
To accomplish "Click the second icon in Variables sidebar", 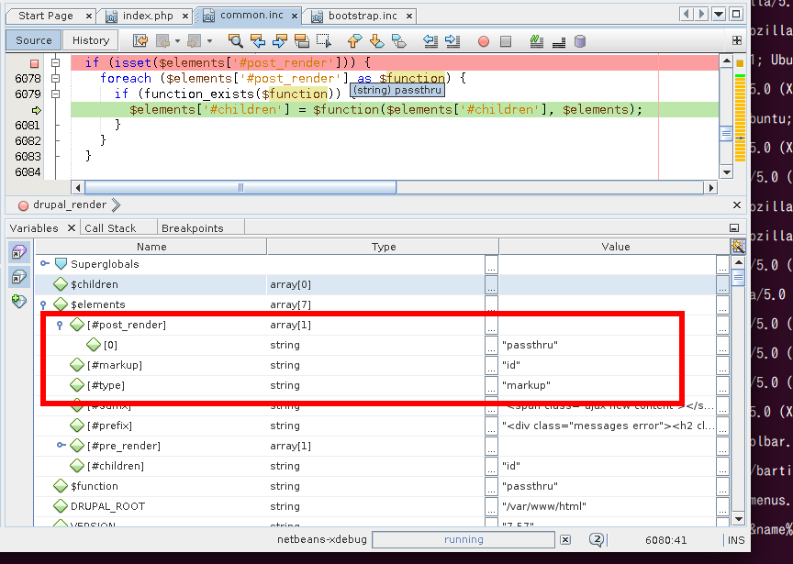I will pos(19,276).
